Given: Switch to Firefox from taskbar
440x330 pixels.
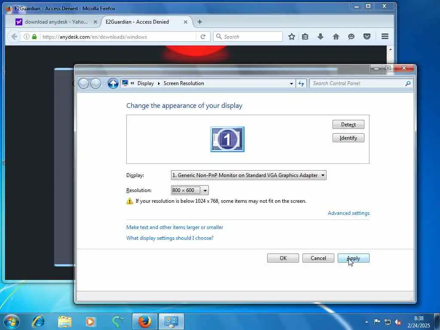Looking at the screenshot, I should pyautogui.click(x=144, y=321).
